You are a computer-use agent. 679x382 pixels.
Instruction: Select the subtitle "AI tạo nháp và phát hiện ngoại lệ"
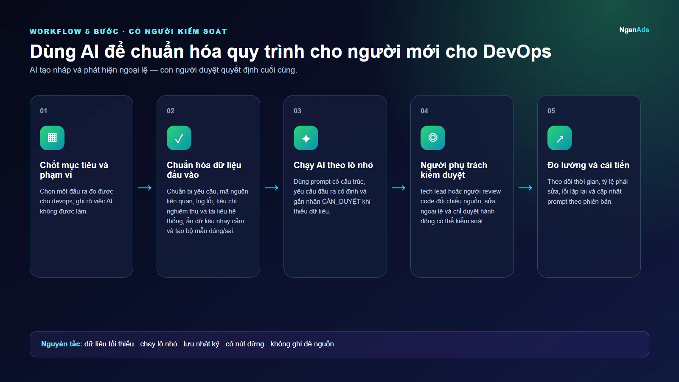coord(89,70)
